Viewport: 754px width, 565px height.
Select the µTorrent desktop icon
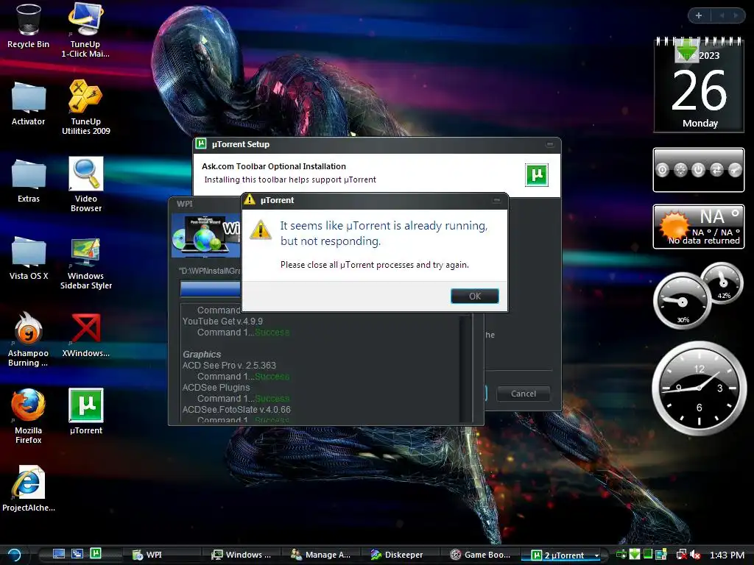click(x=85, y=411)
